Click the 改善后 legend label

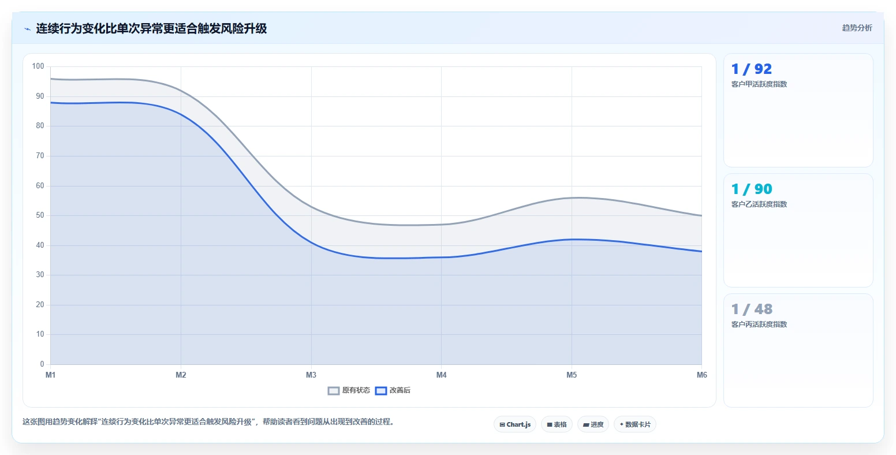[x=400, y=391]
